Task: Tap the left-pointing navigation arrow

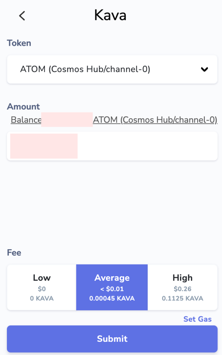Action: (22, 16)
